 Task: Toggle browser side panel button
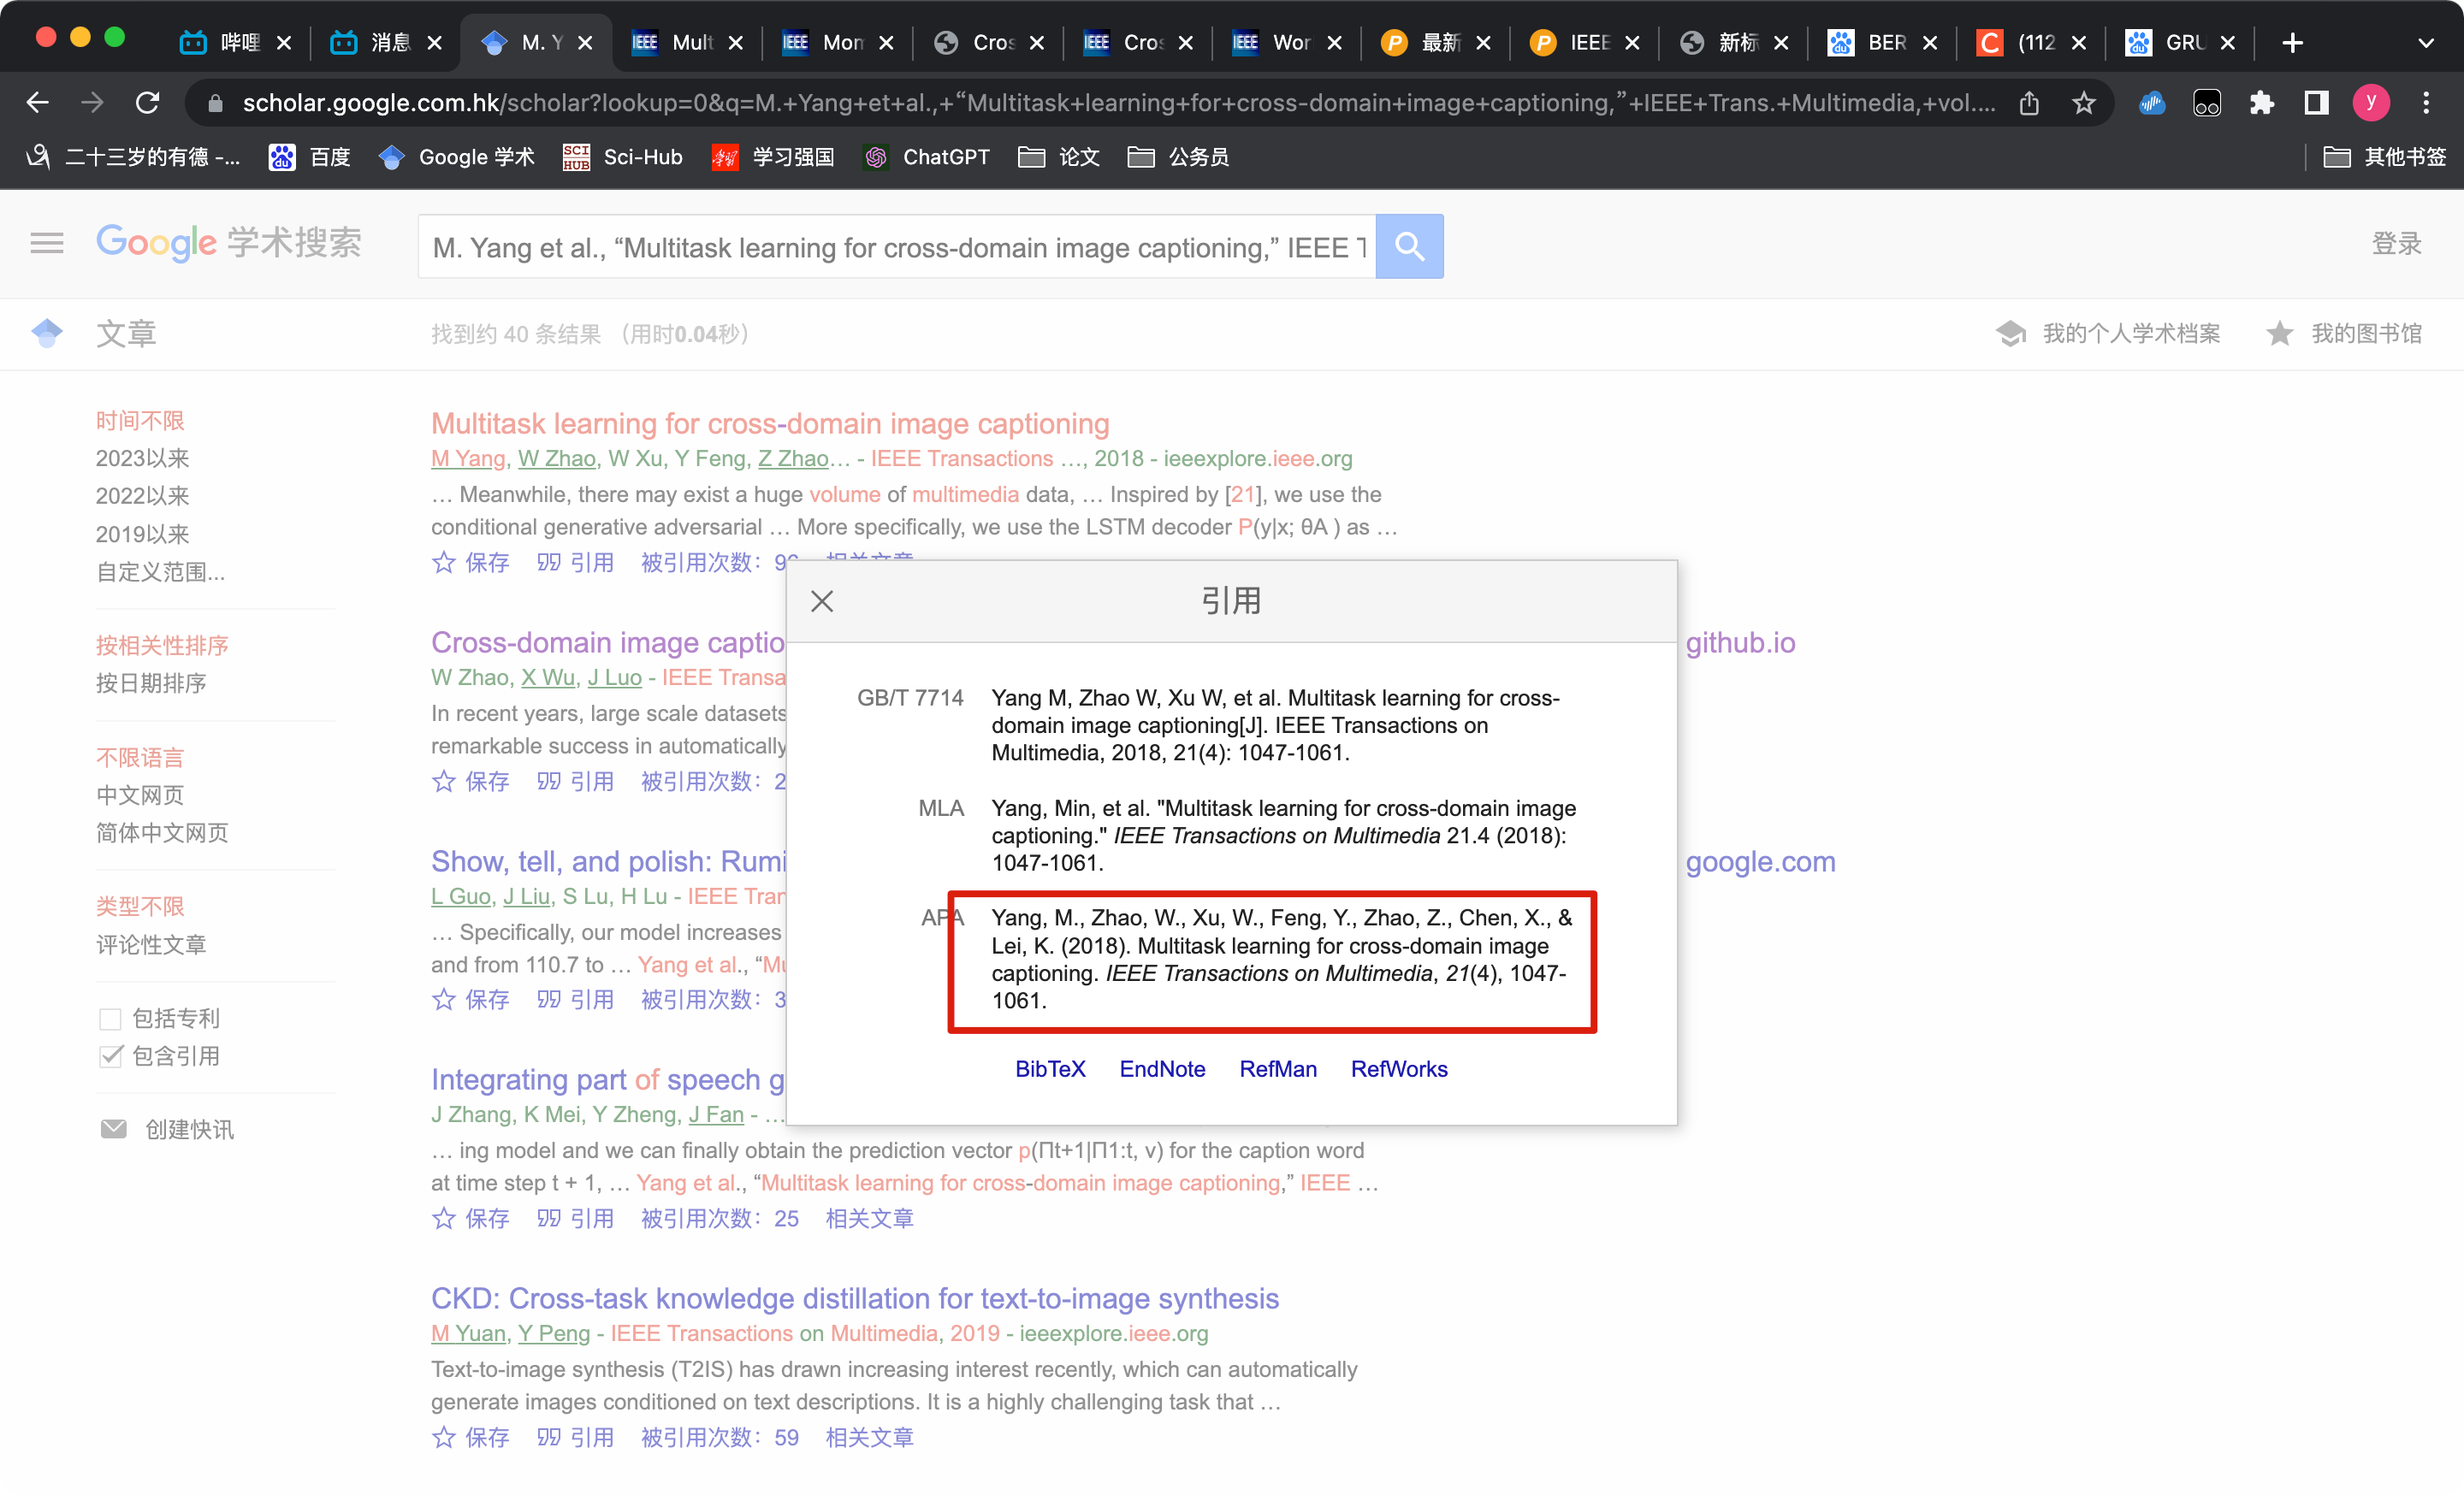pyautogui.click(x=2316, y=102)
